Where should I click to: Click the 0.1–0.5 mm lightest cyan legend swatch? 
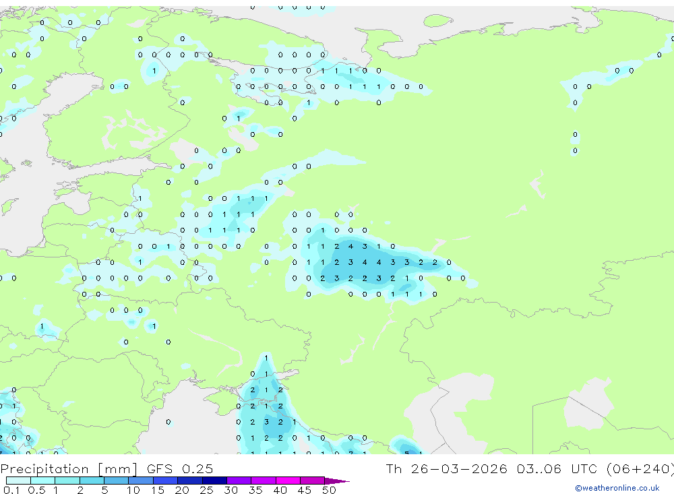click(18, 481)
